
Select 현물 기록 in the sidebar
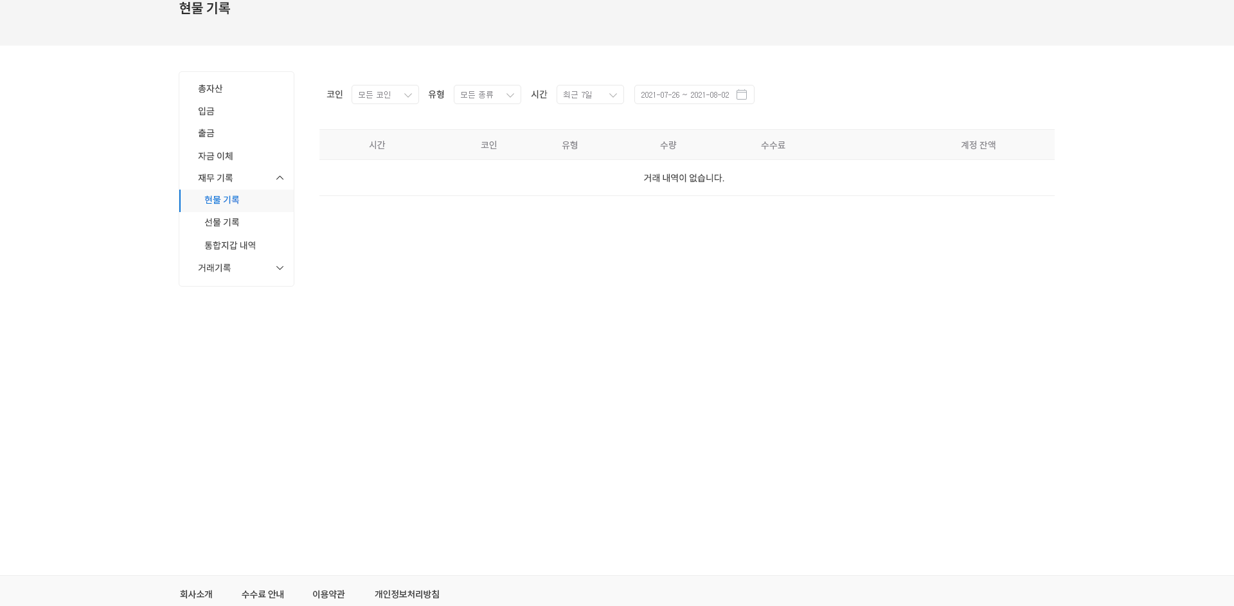click(x=222, y=200)
